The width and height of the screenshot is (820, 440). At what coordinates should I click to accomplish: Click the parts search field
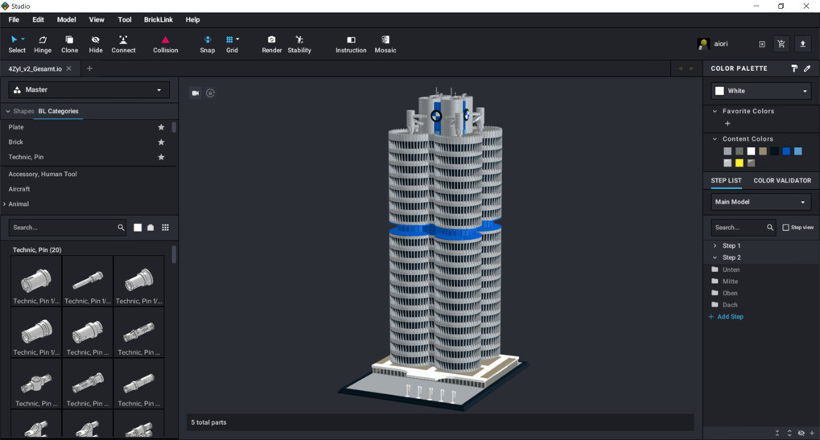[64, 228]
